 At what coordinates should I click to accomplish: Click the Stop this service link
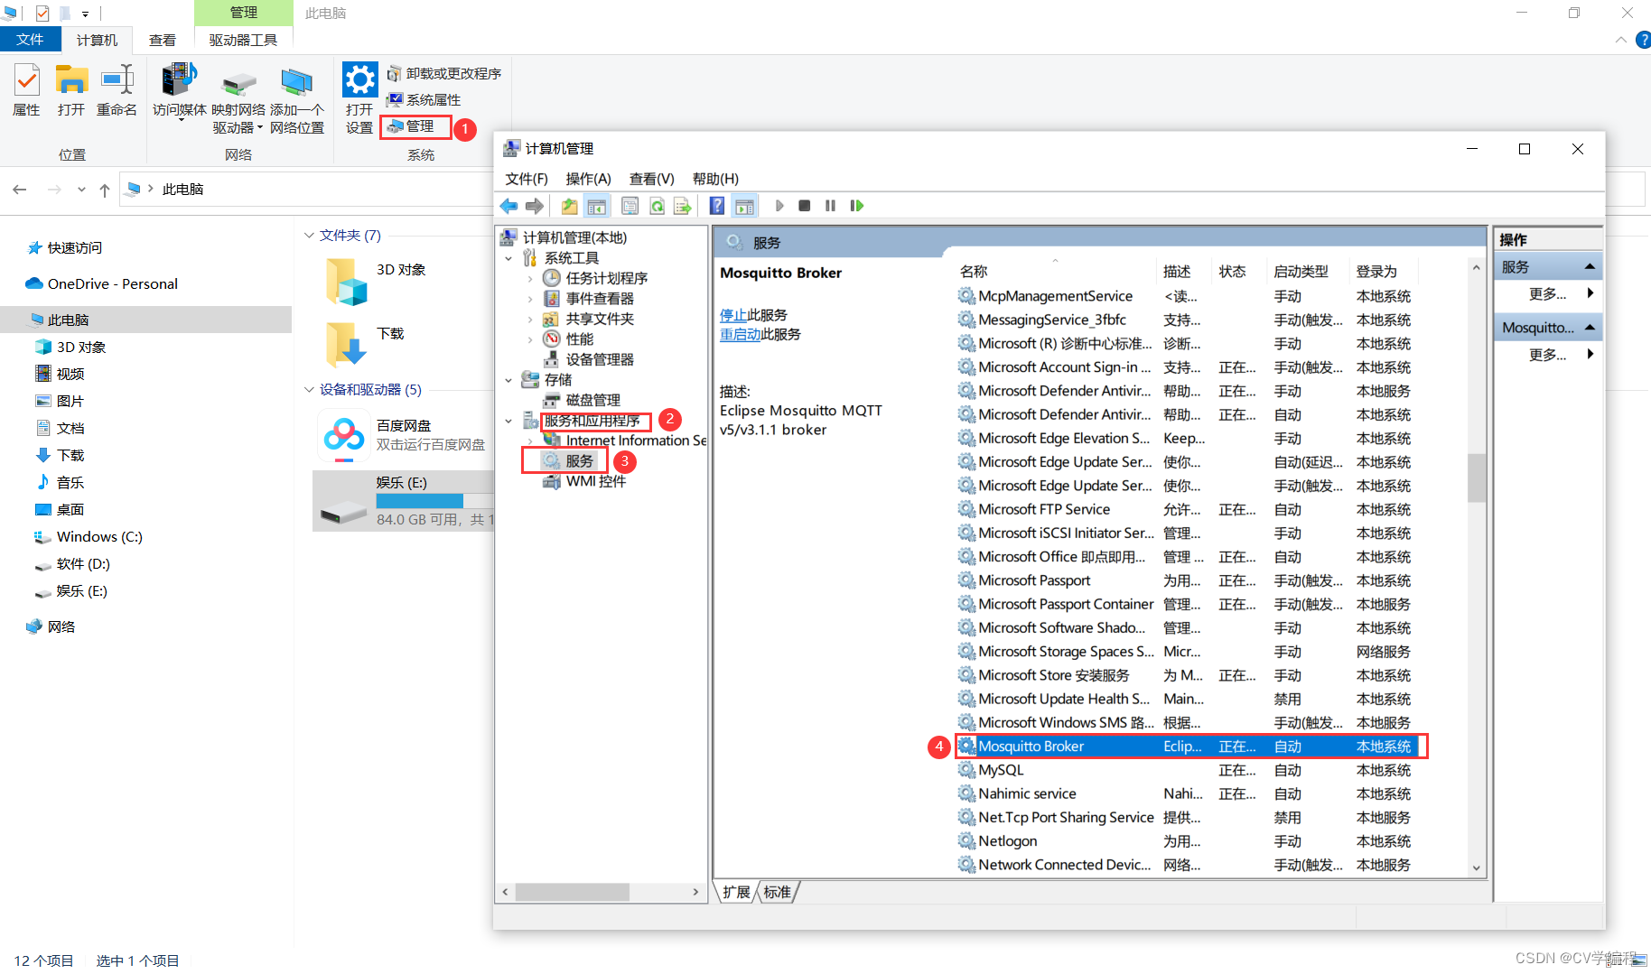tap(732, 315)
